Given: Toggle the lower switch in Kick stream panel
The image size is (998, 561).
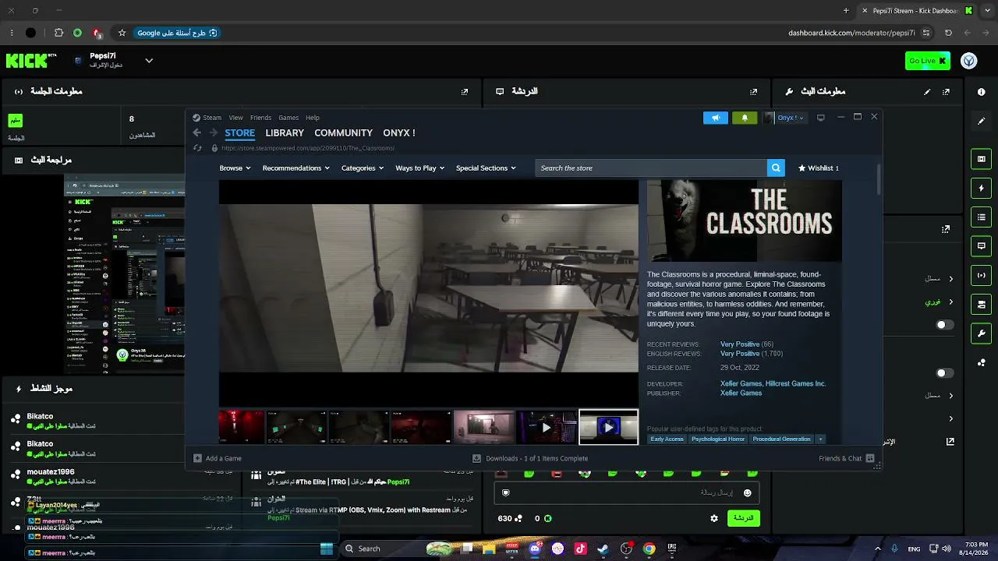Looking at the screenshot, I should (944, 373).
